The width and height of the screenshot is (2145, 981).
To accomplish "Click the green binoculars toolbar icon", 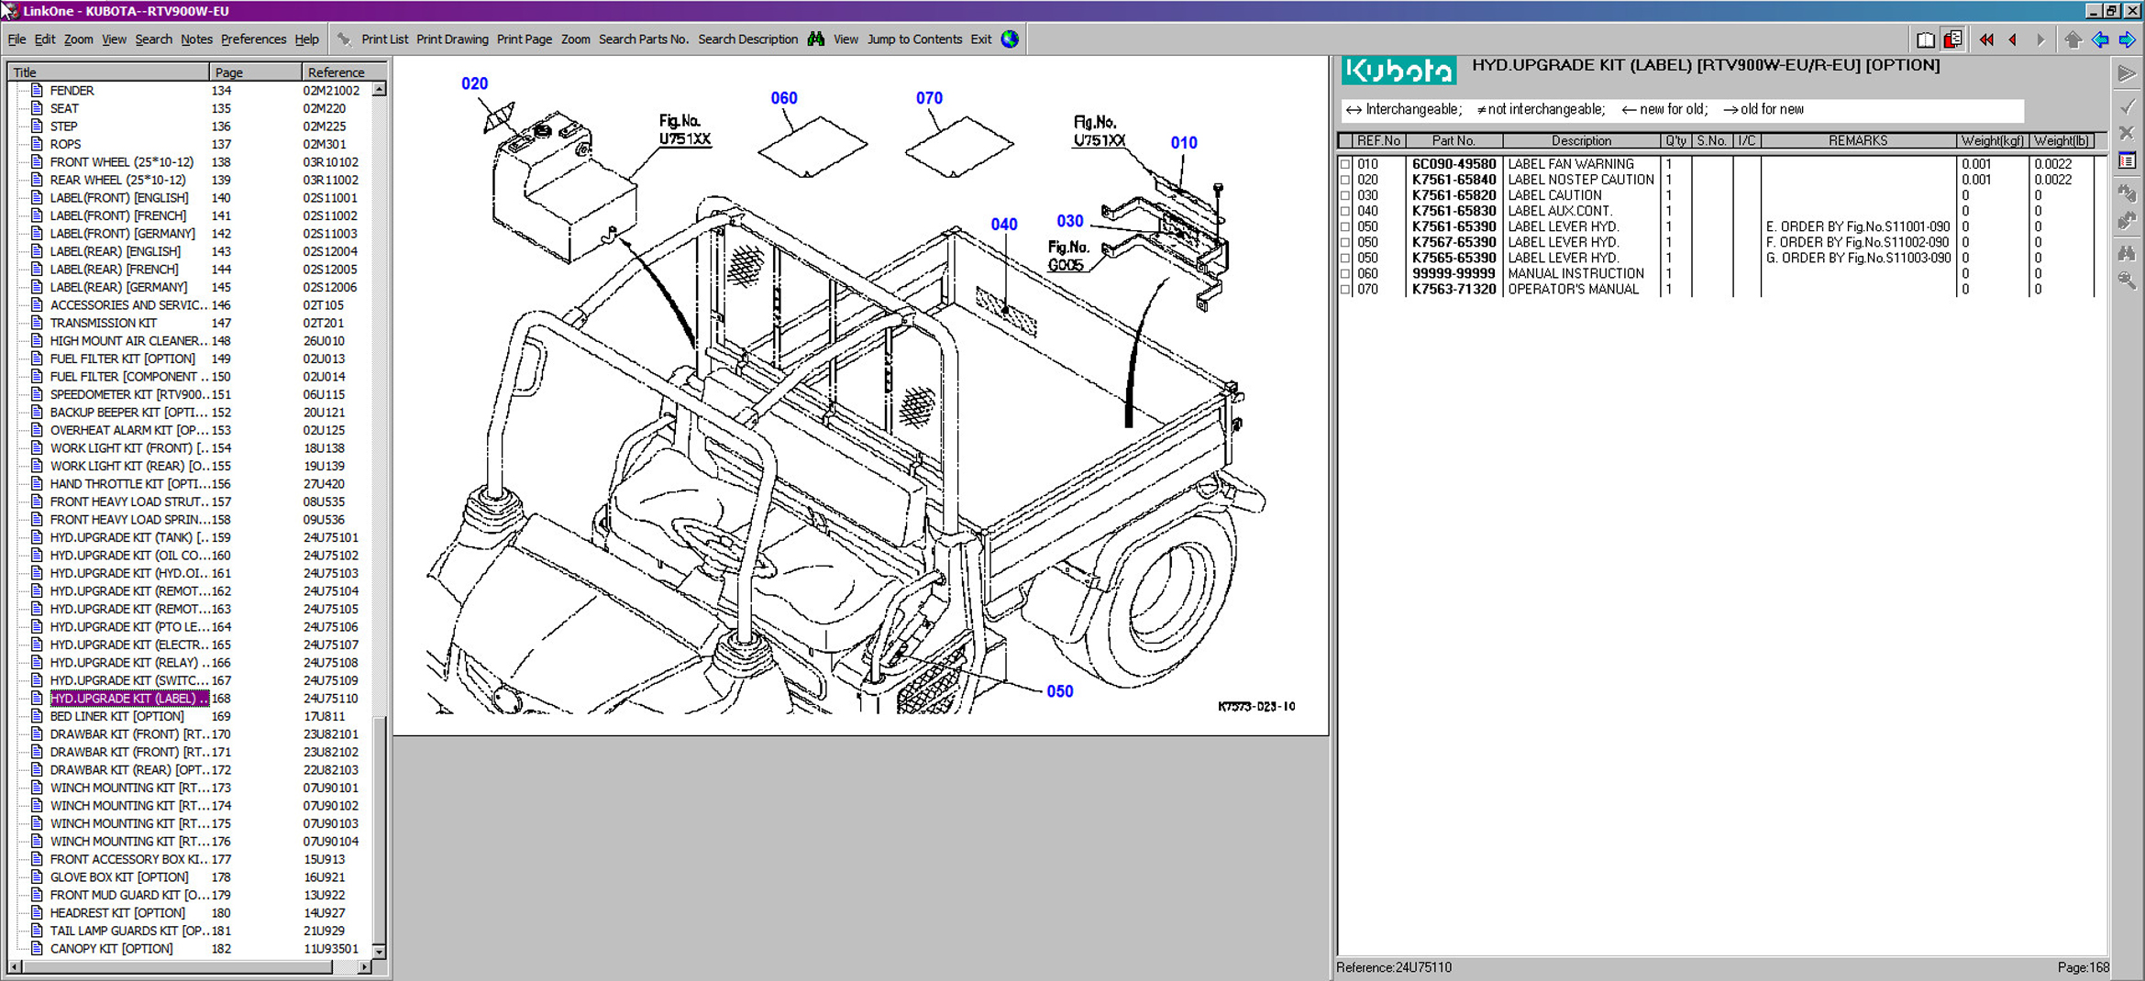I will pos(815,39).
